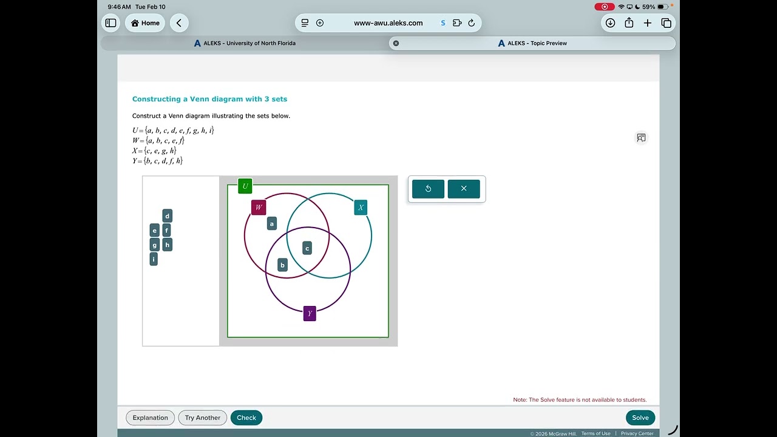Open the Home button

pos(145,23)
